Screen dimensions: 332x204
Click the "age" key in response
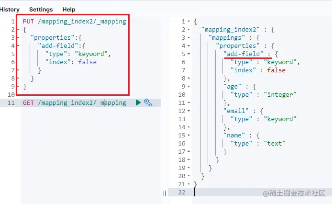tap(232, 86)
